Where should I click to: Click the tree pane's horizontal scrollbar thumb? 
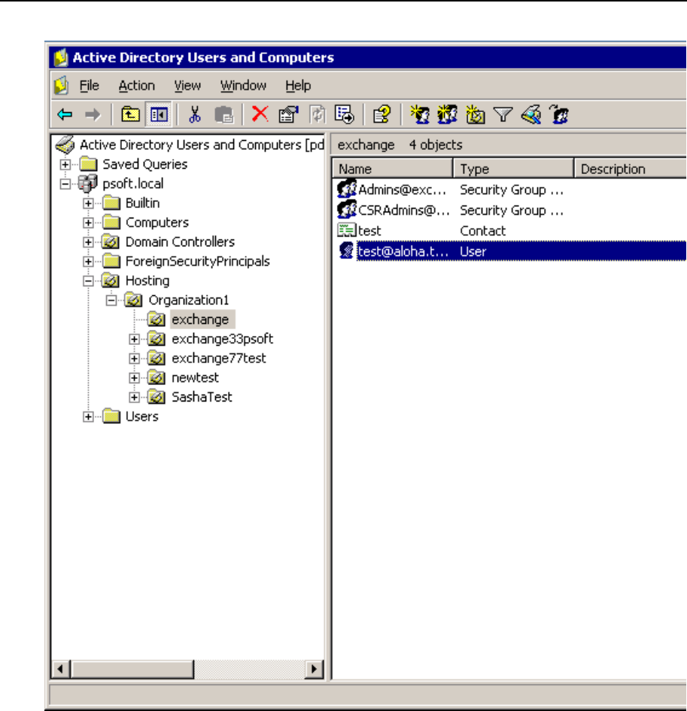pyautogui.click(x=132, y=669)
